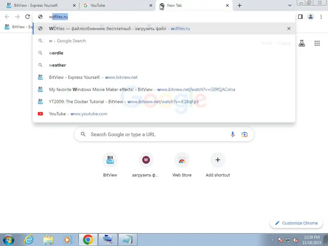This screenshot has width=328, height=246.
Task: Choose the 'weather' search suggestion
Action: (164, 65)
